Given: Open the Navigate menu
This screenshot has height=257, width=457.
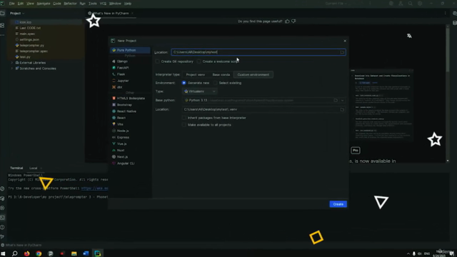Looking at the screenshot, I should 43,4.
